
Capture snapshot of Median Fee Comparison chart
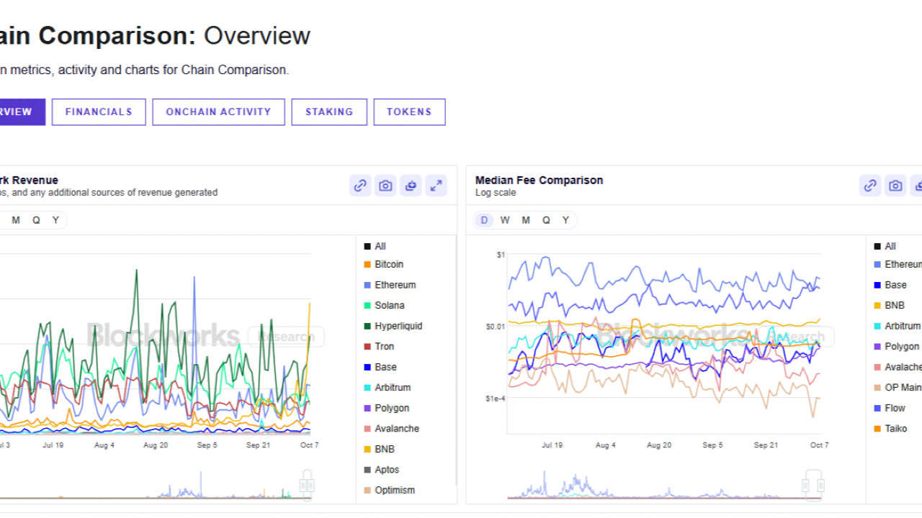coord(895,185)
